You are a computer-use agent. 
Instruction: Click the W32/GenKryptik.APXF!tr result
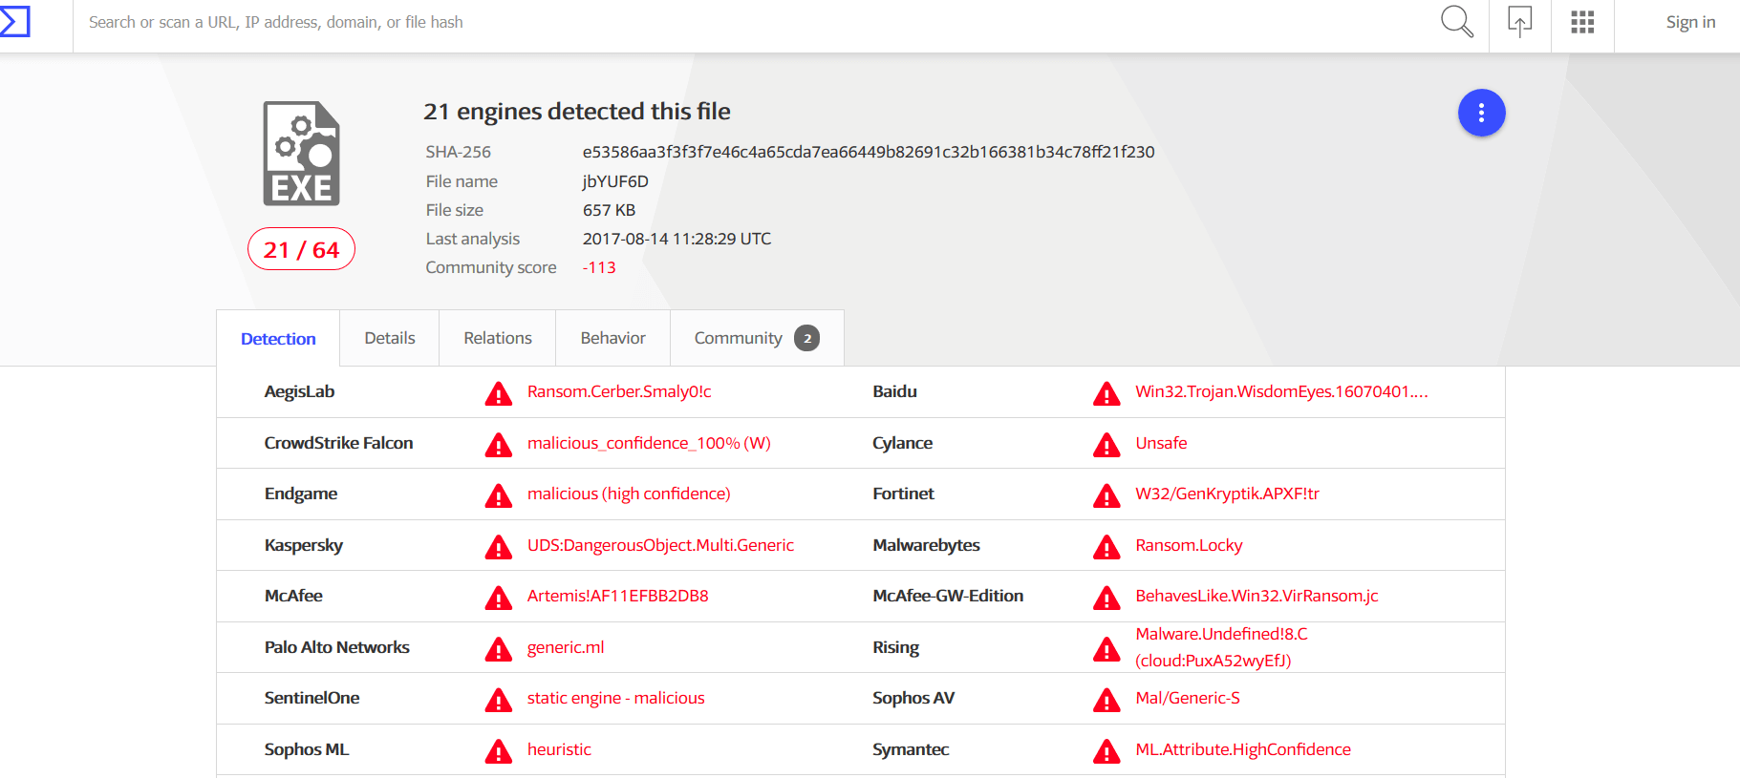pos(1227,494)
